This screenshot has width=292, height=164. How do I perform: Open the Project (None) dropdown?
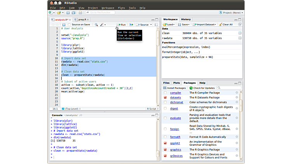[231, 13]
